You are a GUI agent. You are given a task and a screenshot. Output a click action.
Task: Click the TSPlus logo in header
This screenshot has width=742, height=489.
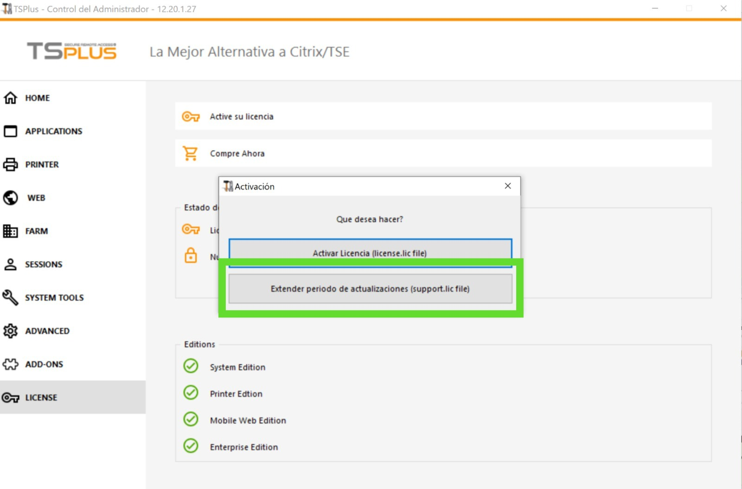[x=71, y=51]
